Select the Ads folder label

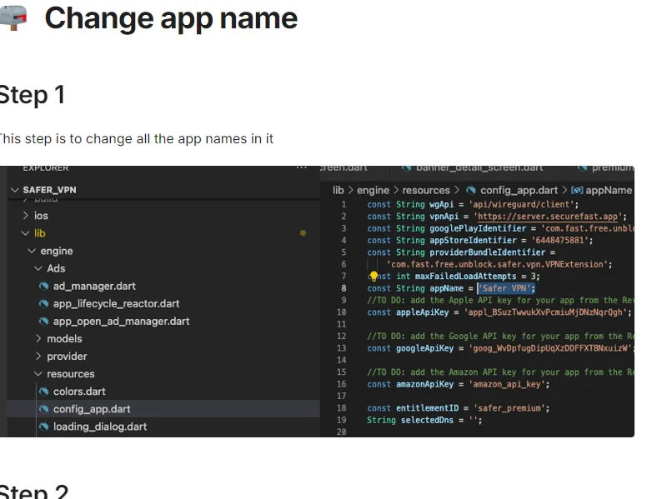(x=56, y=268)
